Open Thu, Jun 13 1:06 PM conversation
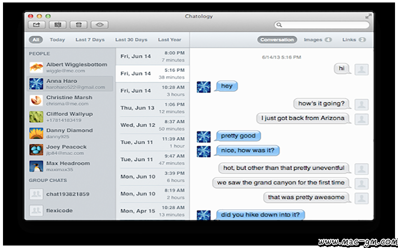 (153, 108)
